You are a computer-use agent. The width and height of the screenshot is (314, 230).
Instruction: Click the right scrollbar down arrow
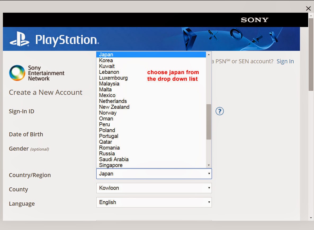point(310,218)
